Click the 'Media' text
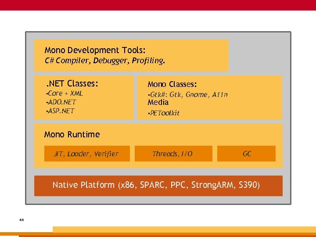Image resolution: width=316 pixels, height=237 pixels. pyautogui.click(x=158, y=102)
